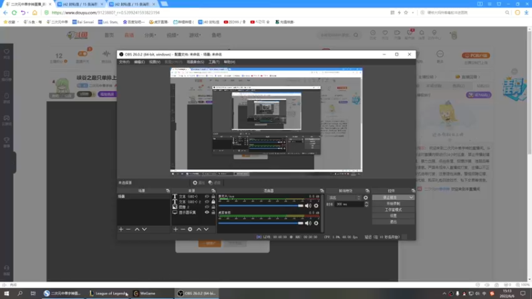Remove the selected source with the Sources minus icon
The image size is (532, 299).
[x=182, y=229]
